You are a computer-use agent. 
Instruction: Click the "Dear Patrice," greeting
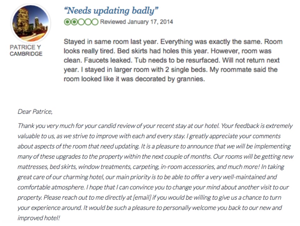pos(35,112)
